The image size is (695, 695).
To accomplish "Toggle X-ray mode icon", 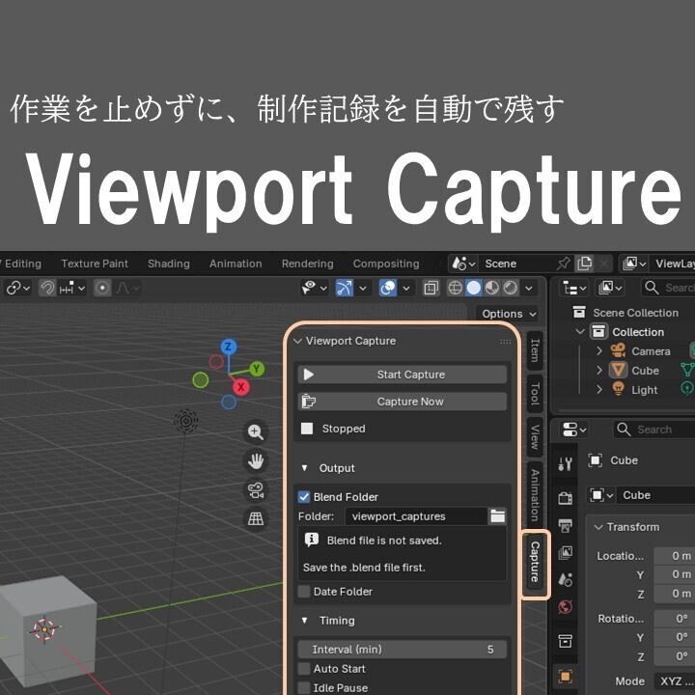I will [x=431, y=288].
